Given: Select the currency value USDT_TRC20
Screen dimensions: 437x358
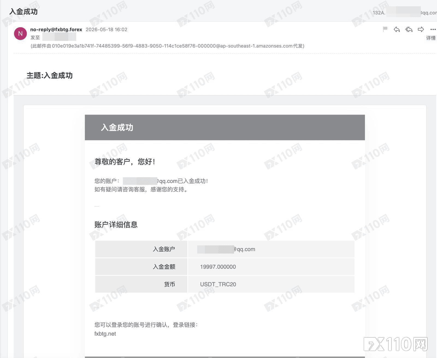Looking at the screenshot, I should click(218, 284).
